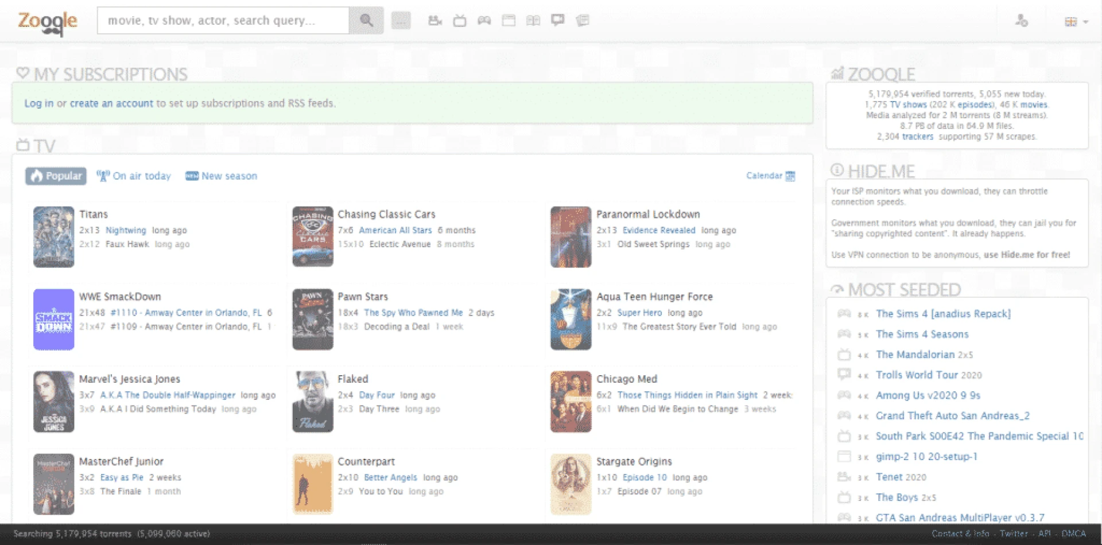Select the TV shows category icon in the toolbar
The width and height of the screenshot is (1102, 545).
click(x=460, y=20)
